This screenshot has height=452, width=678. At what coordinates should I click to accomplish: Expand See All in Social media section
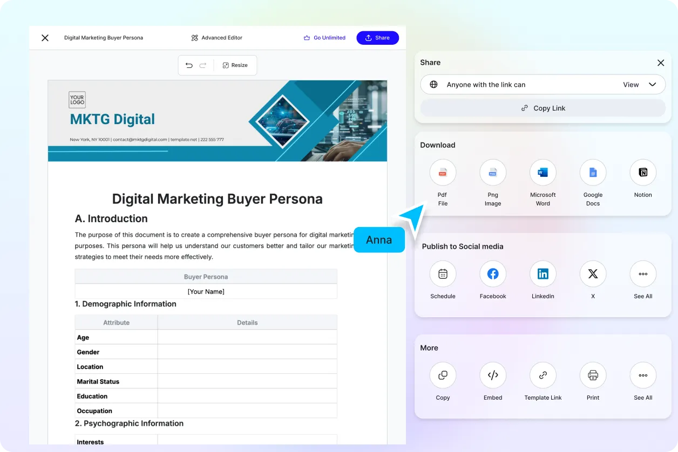pos(642,274)
